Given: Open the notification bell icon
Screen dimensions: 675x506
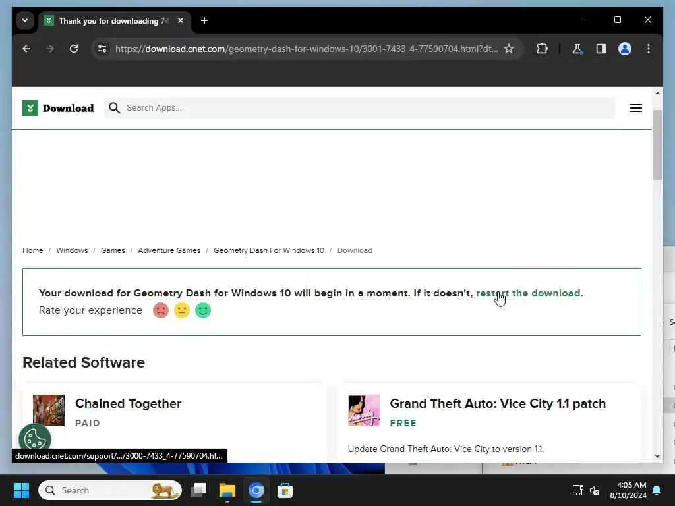Looking at the screenshot, I should pyautogui.click(x=657, y=490).
